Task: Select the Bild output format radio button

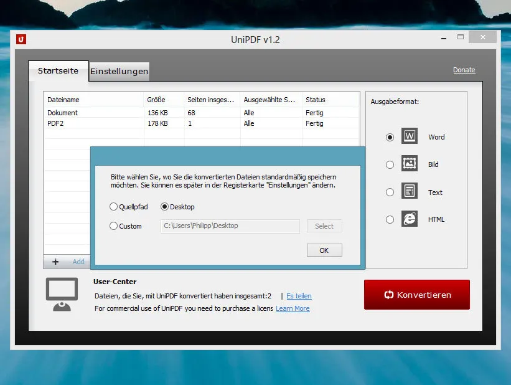Action: click(390, 164)
